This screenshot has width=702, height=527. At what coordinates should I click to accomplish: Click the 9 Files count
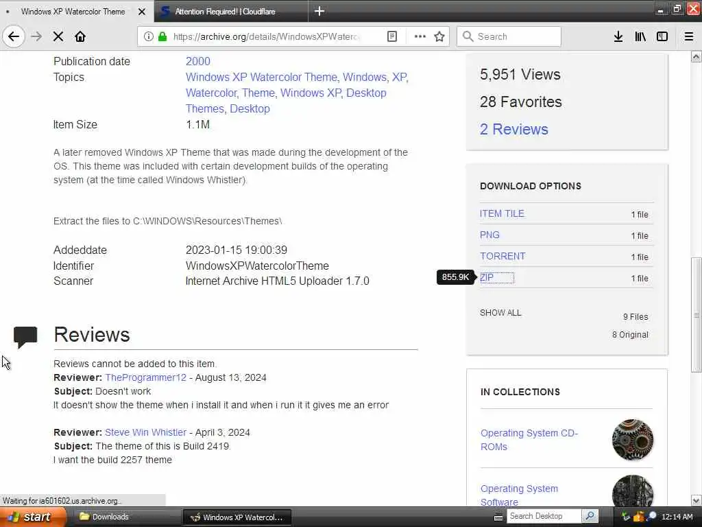tap(636, 317)
